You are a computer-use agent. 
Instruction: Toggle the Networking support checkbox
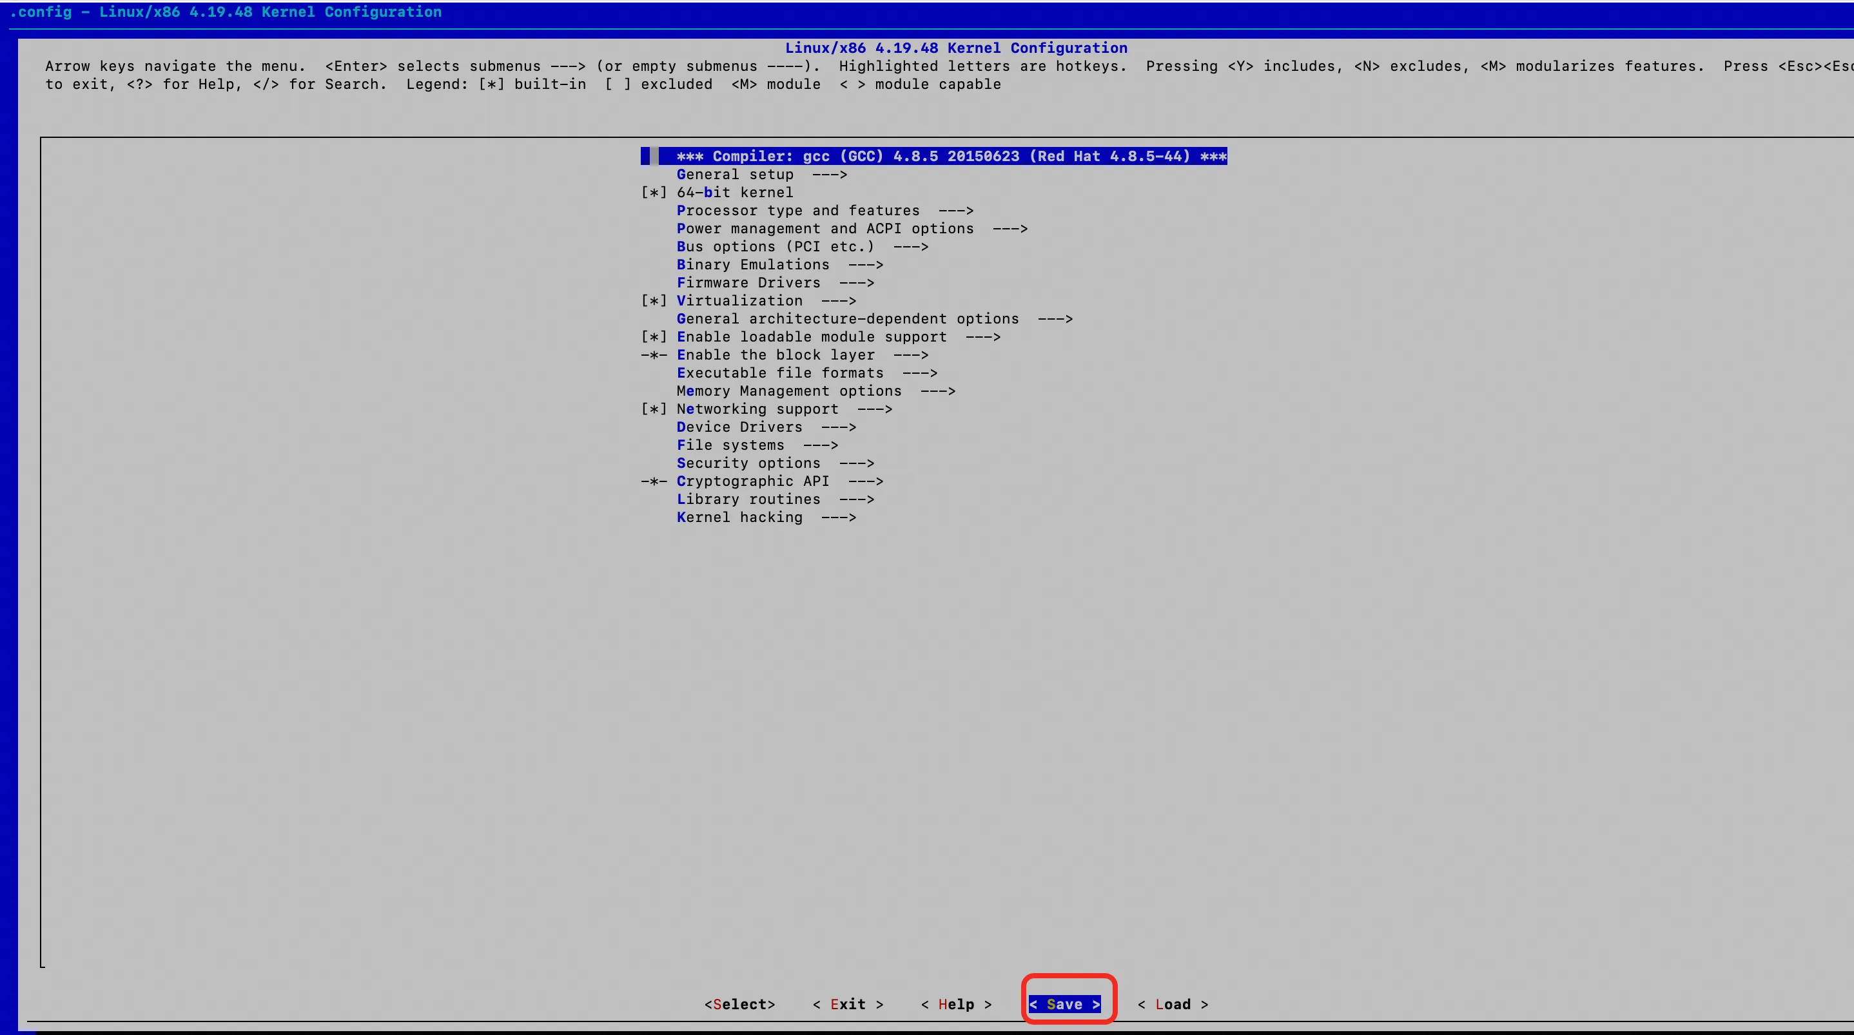654,409
